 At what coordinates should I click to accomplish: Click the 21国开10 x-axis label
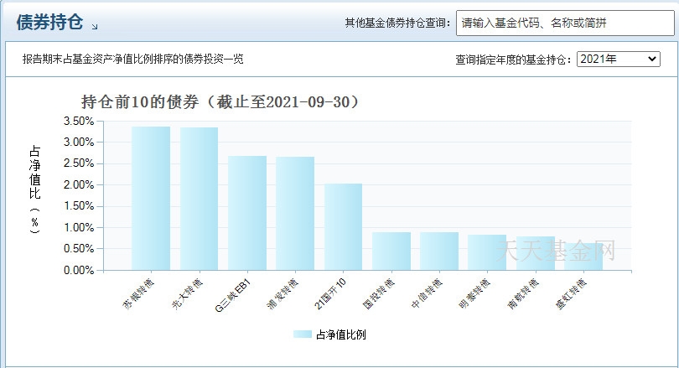tap(330, 293)
